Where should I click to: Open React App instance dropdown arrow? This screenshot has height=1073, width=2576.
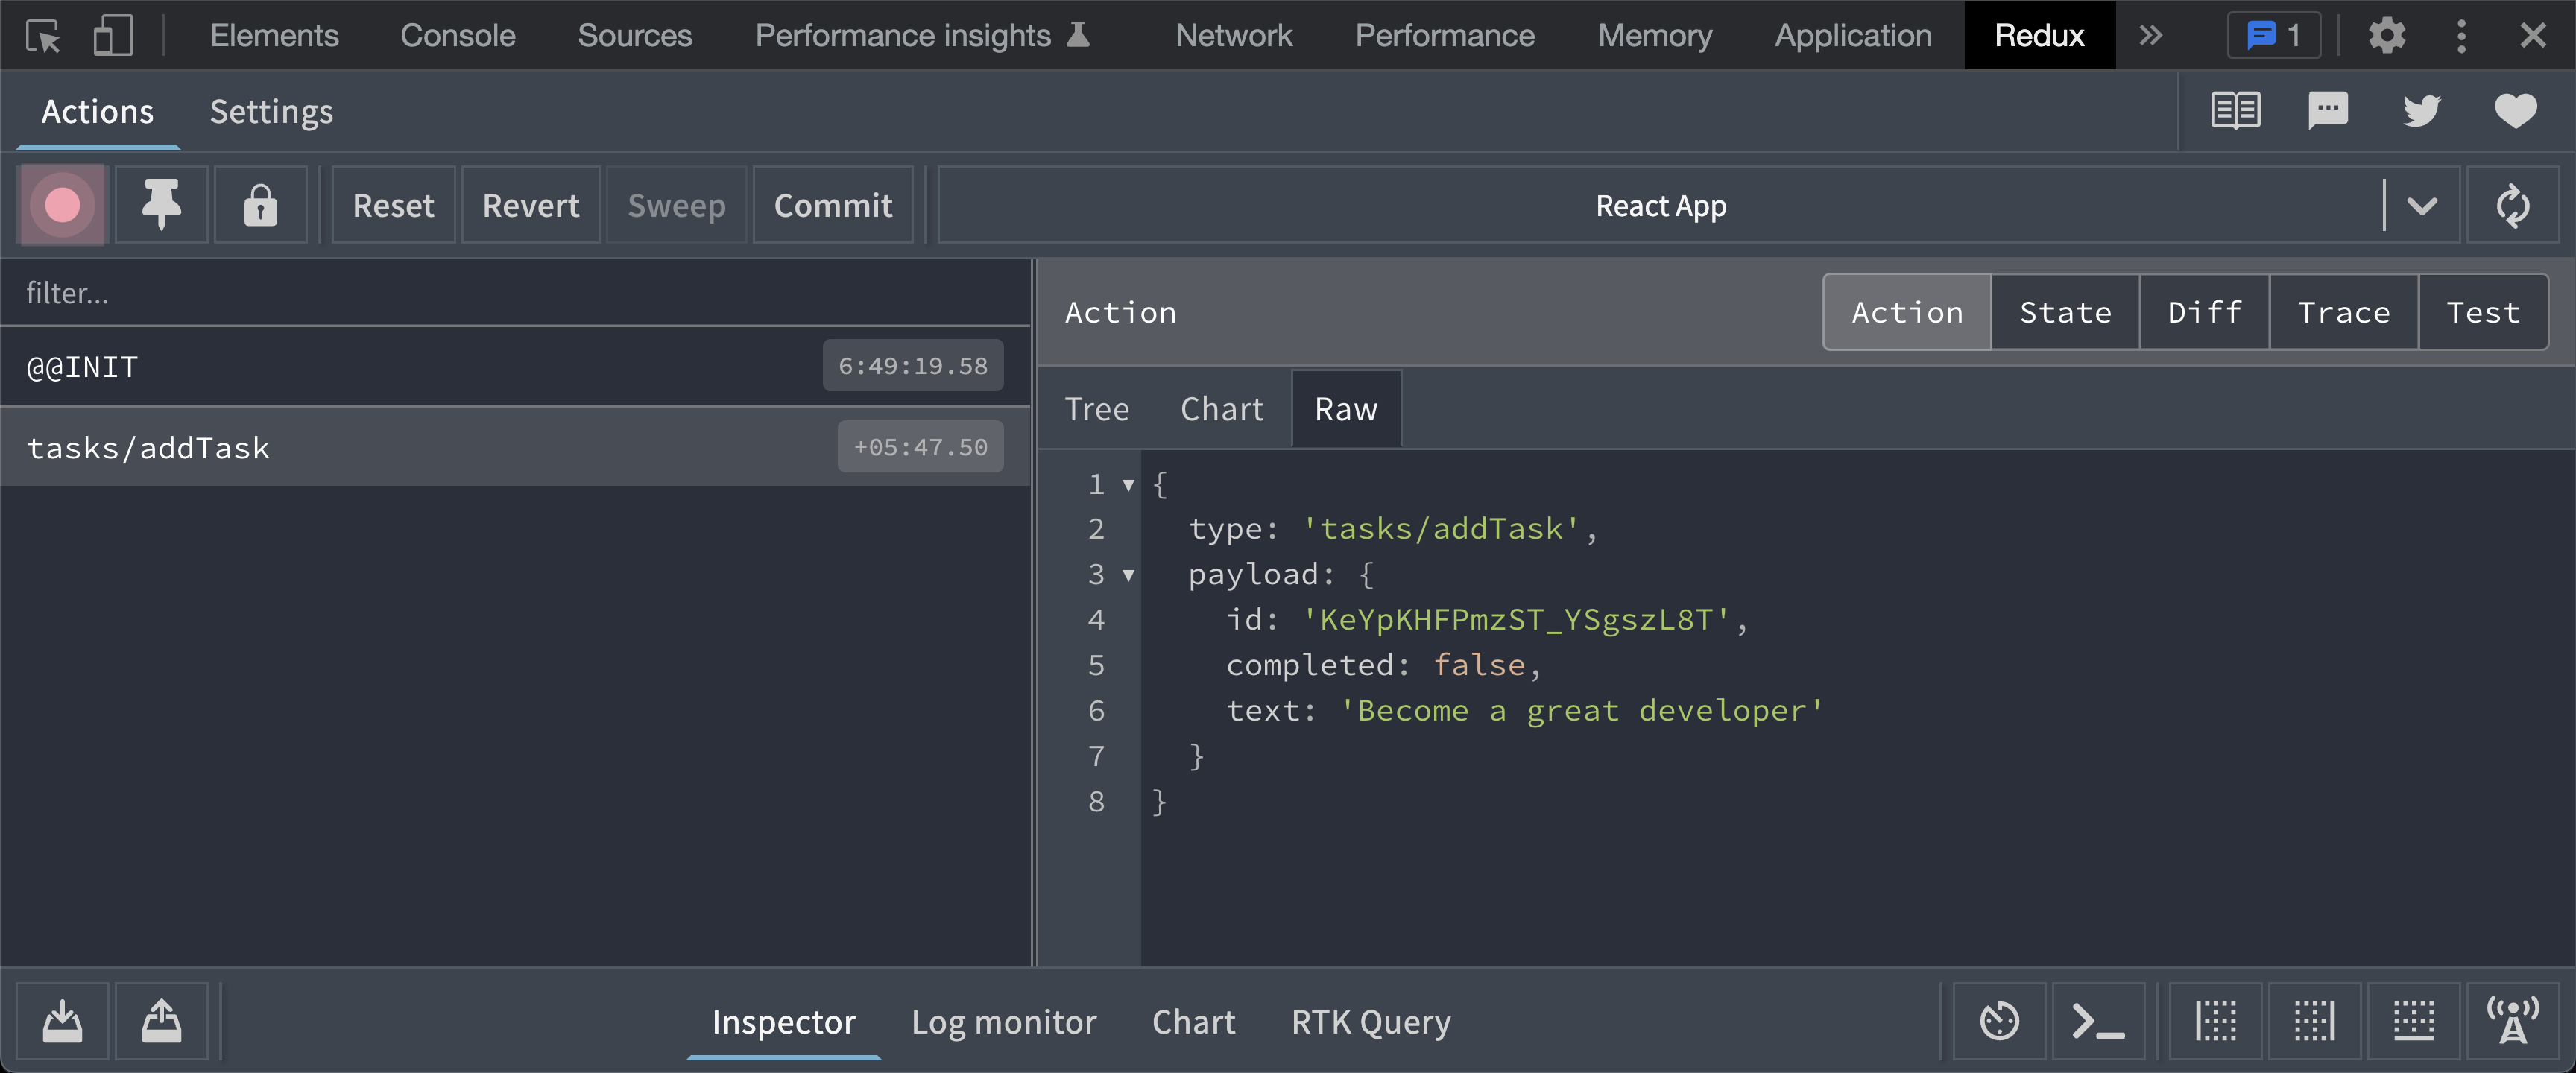(2421, 206)
